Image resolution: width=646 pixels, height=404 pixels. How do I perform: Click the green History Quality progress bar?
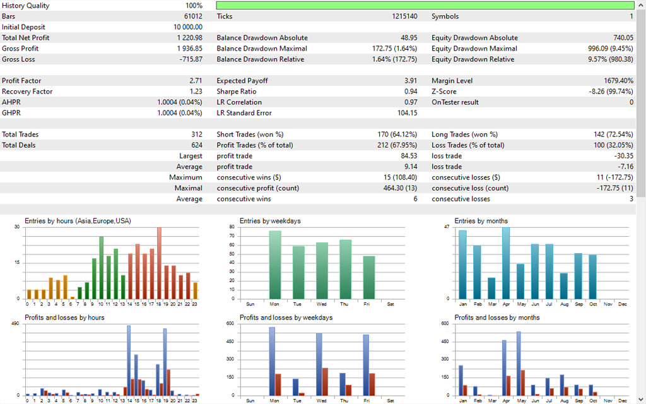(x=425, y=6)
